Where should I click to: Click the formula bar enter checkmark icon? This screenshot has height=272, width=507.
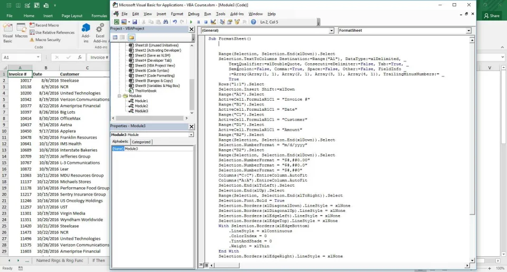(x=68, y=57)
